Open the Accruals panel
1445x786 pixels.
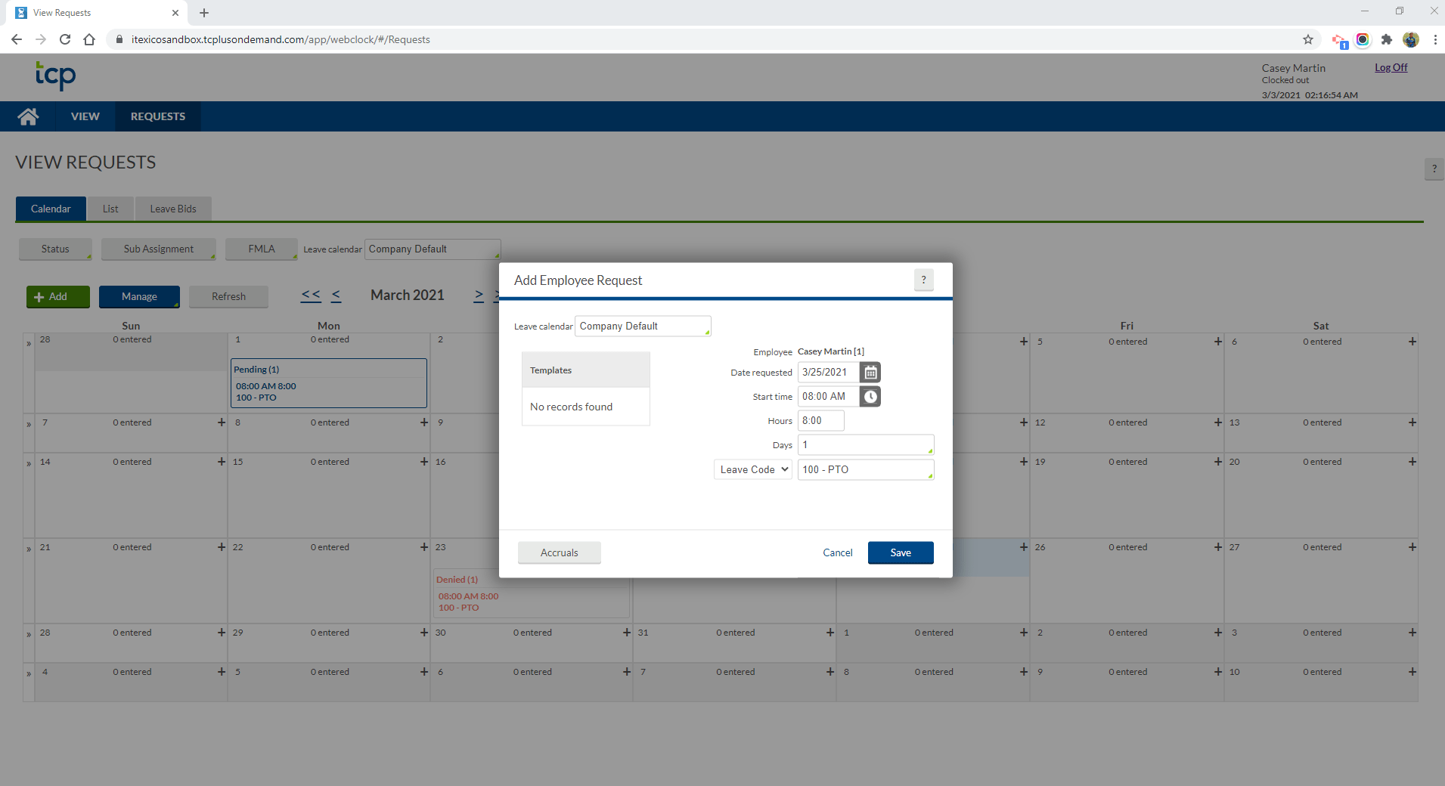pos(559,552)
